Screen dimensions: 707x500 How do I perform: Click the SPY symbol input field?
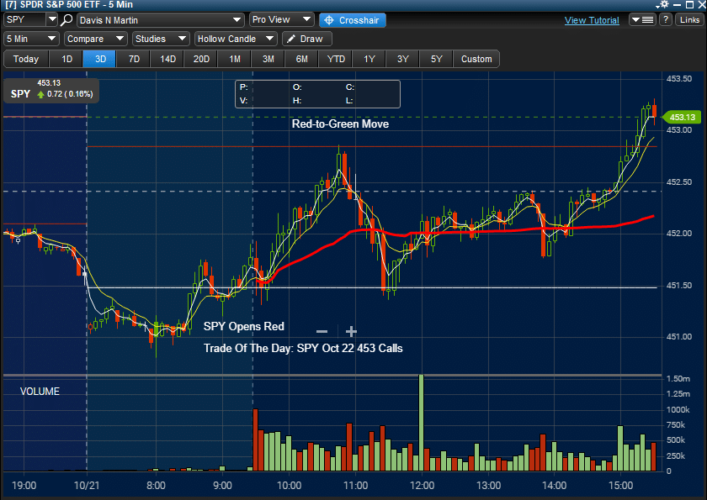point(24,20)
